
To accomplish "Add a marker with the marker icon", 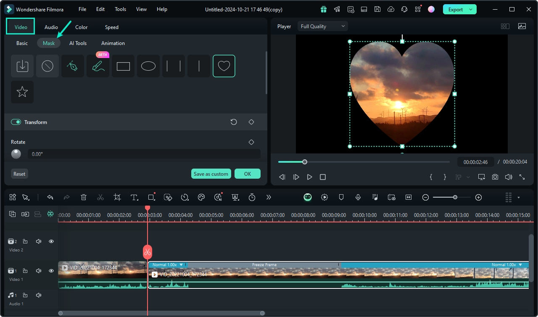I will pos(341,197).
